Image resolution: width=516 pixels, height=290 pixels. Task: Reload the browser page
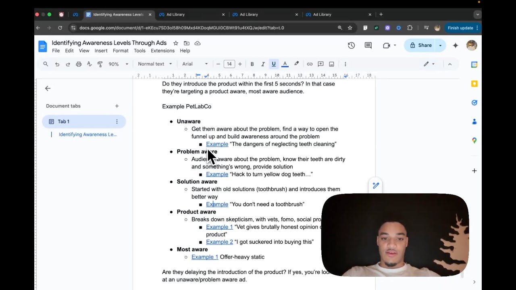(60, 28)
